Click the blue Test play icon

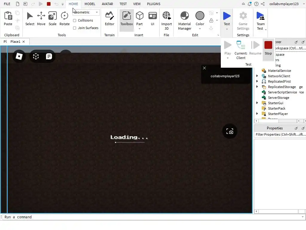227,16
